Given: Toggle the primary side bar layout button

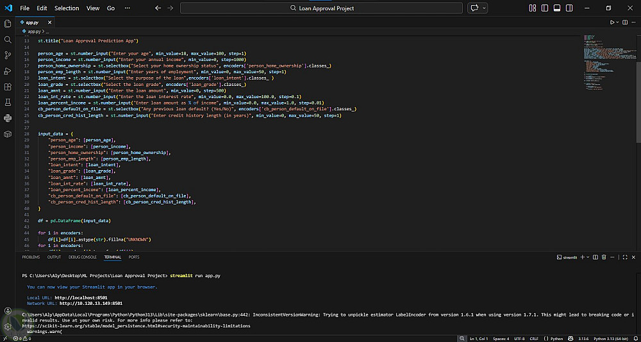Looking at the screenshot, I should coord(545,8).
